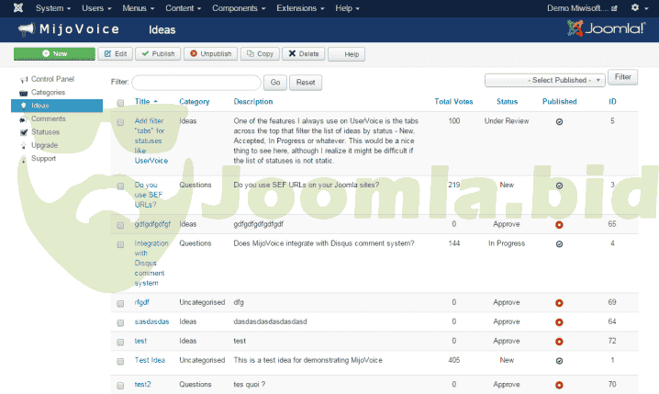This screenshot has width=659, height=394.
Task: Check the select-all checkbox in table header
Action: coord(120,102)
